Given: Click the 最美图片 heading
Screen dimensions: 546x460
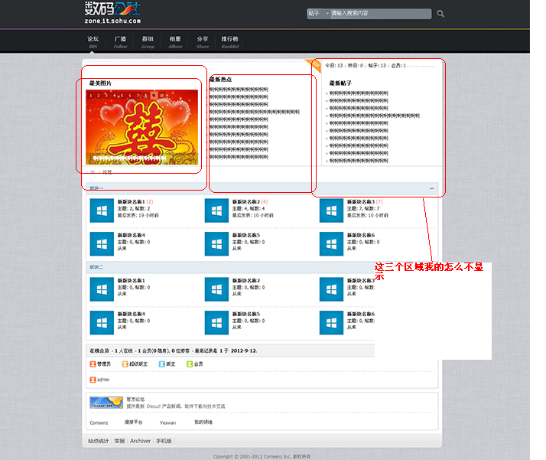Looking at the screenshot, I should pyautogui.click(x=100, y=83).
